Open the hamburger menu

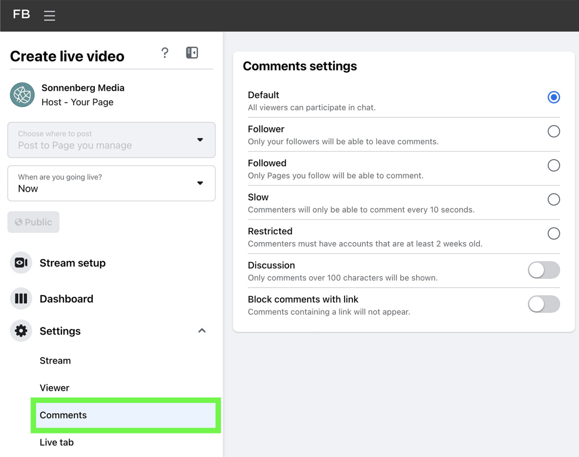point(49,16)
